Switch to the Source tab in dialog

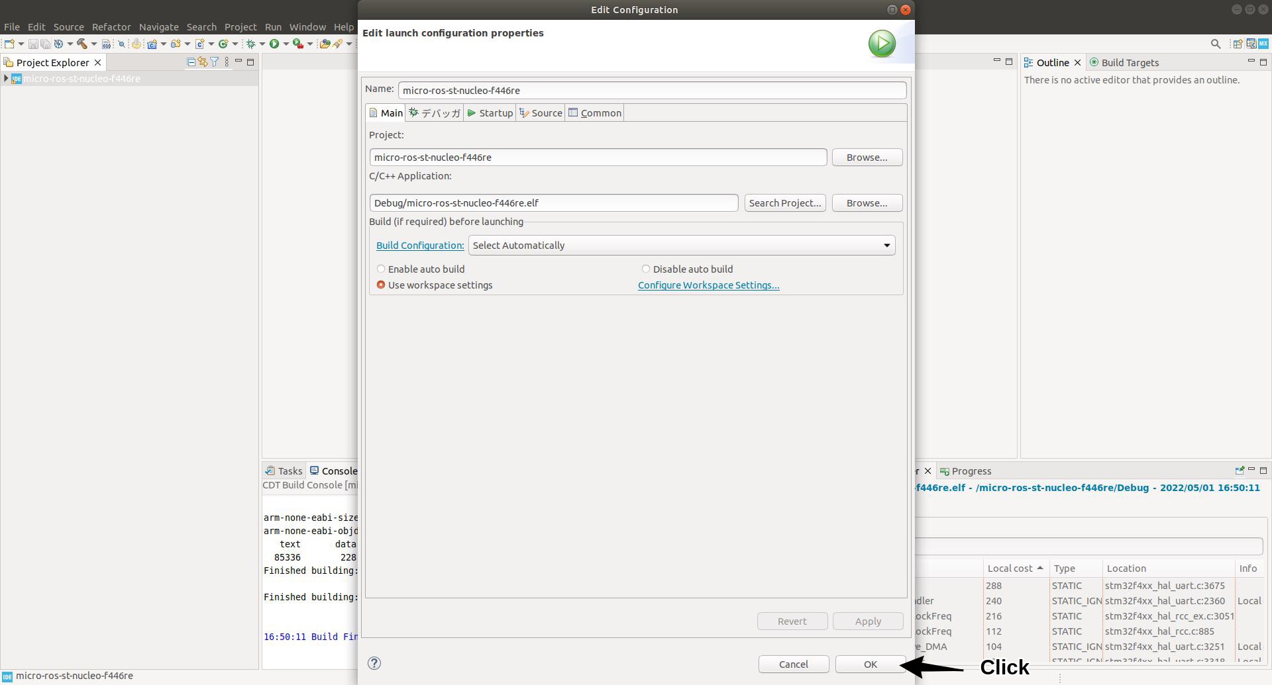(x=541, y=113)
